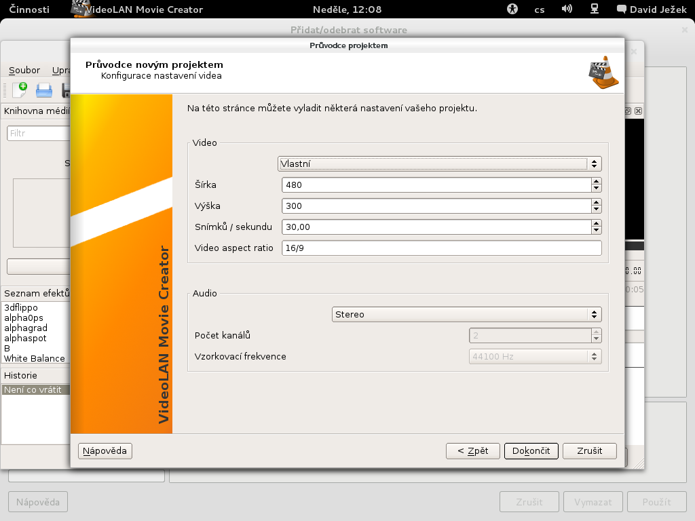This screenshot has width=695, height=521.
Task: Open David Ježek user menu
Action: pyautogui.click(x=652, y=9)
